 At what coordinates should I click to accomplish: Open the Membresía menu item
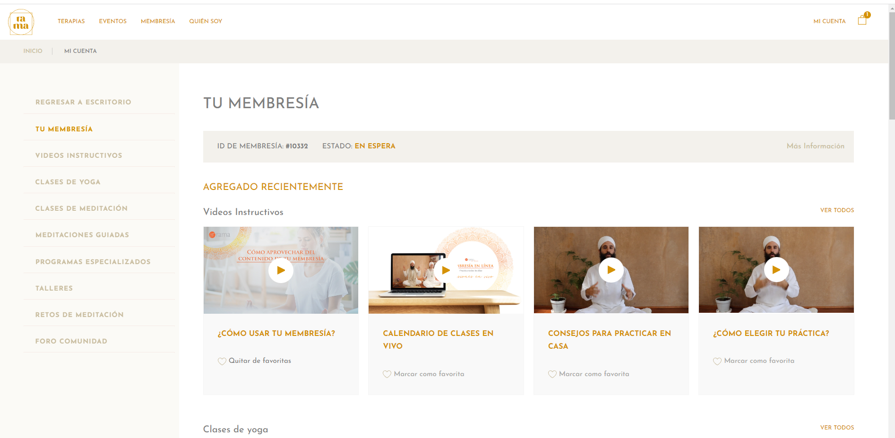(x=158, y=21)
